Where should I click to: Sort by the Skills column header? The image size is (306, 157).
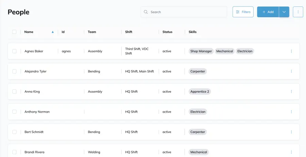click(x=193, y=32)
